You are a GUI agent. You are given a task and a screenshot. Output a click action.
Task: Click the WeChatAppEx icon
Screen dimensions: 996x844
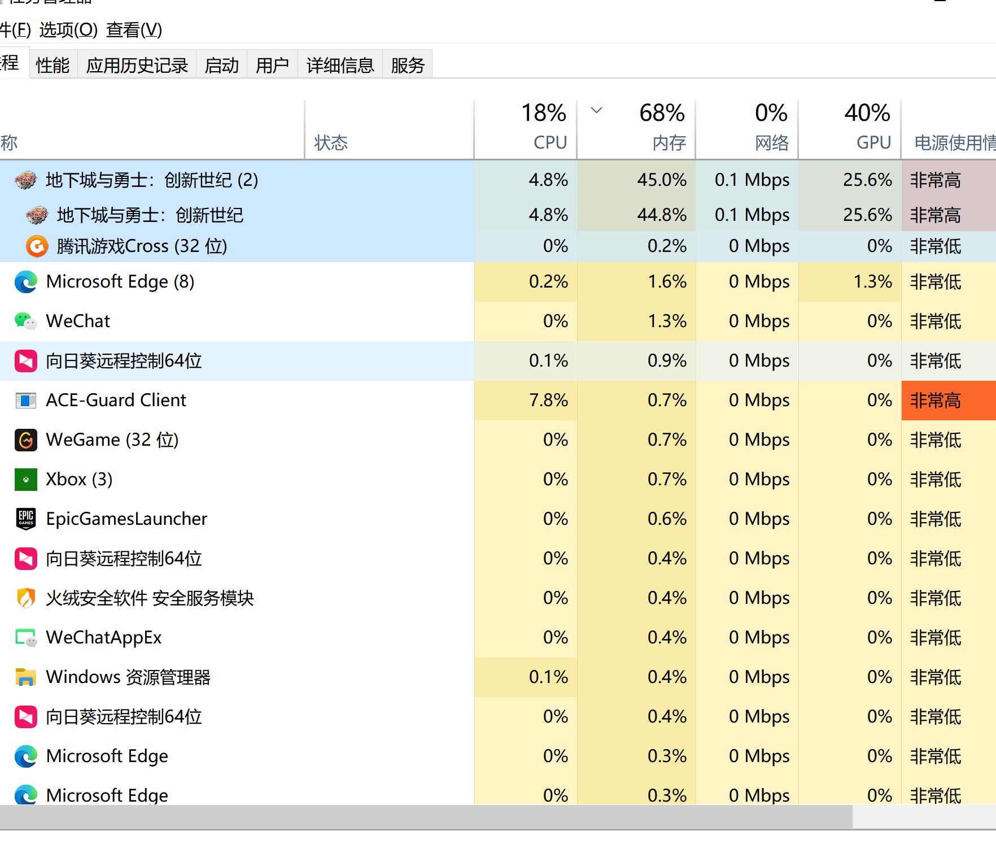(25, 637)
